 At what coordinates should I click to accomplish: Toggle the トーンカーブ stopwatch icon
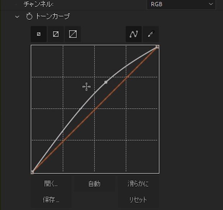[29, 16]
